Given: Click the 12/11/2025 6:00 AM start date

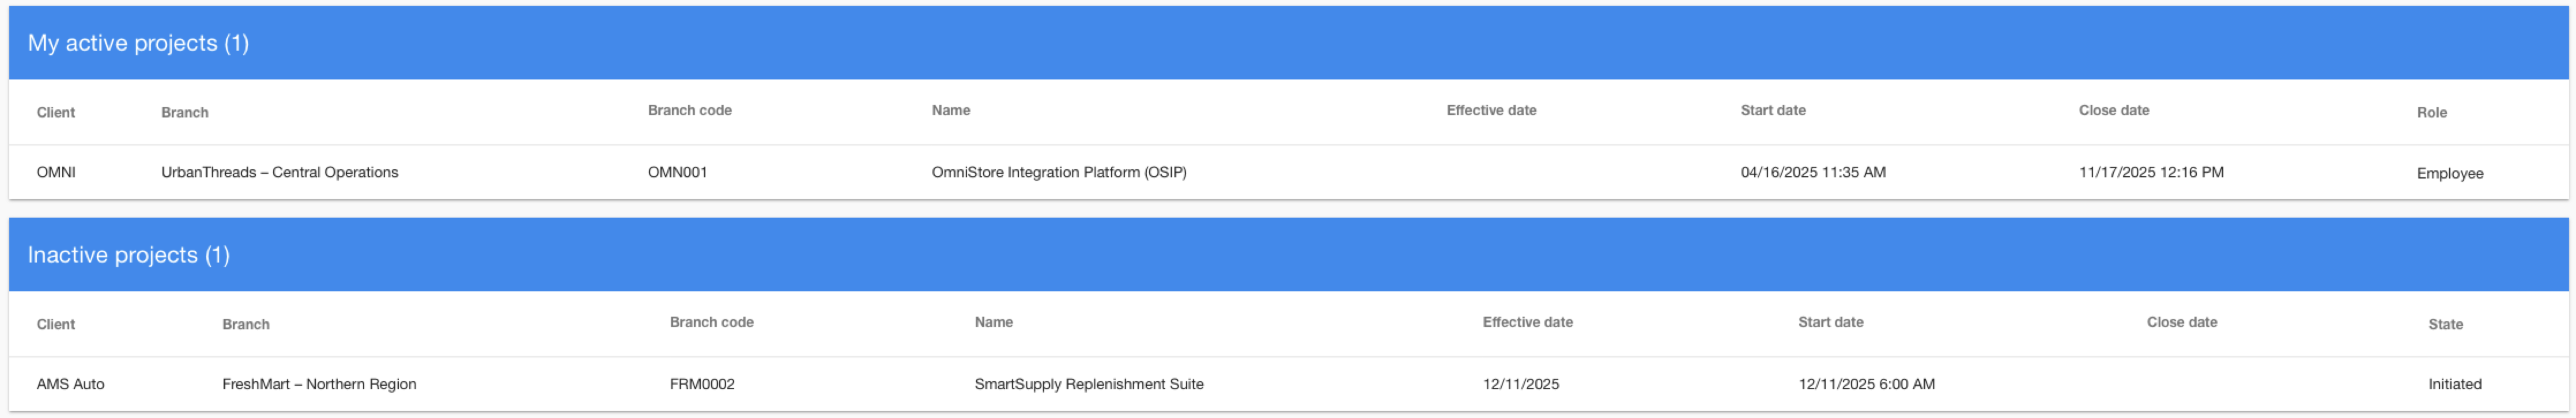Looking at the screenshot, I should (x=1865, y=384).
